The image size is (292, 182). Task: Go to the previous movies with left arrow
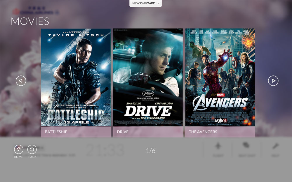point(21,81)
